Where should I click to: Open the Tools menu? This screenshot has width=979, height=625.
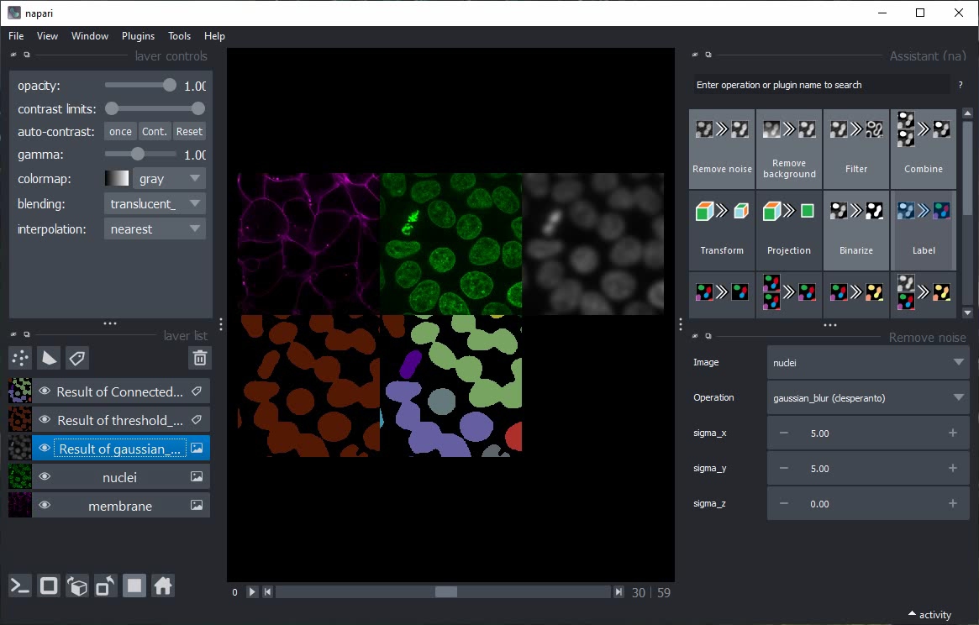pos(179,36)
